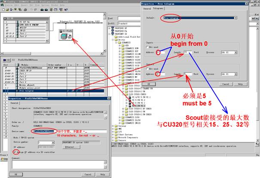The height and width of the screenshot is (178, 260).
Task: Toggle Assign IP address via IO controller
Action: 15,151
